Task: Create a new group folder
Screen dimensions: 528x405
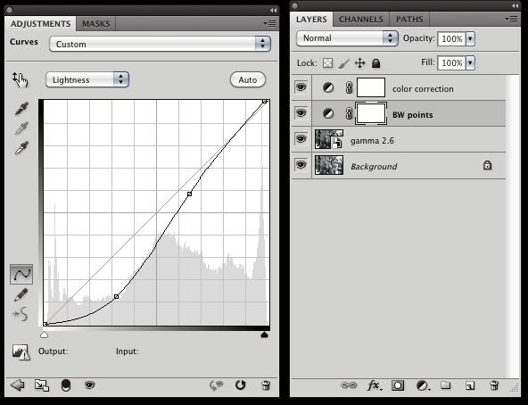Action: coord(446,384)
